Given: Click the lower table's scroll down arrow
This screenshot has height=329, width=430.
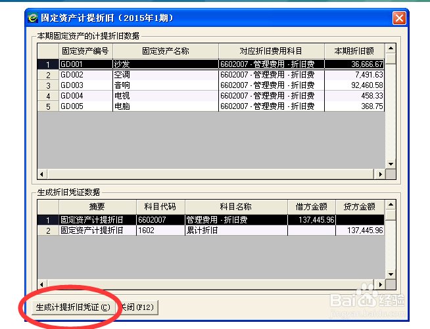Looking at the screenshot, I should coord(391,274).
